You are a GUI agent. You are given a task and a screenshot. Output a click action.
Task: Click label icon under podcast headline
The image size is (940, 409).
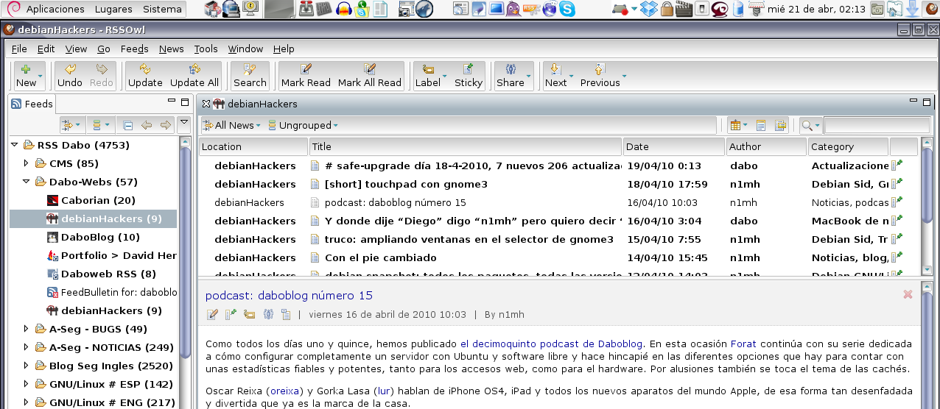pos(249,314)
